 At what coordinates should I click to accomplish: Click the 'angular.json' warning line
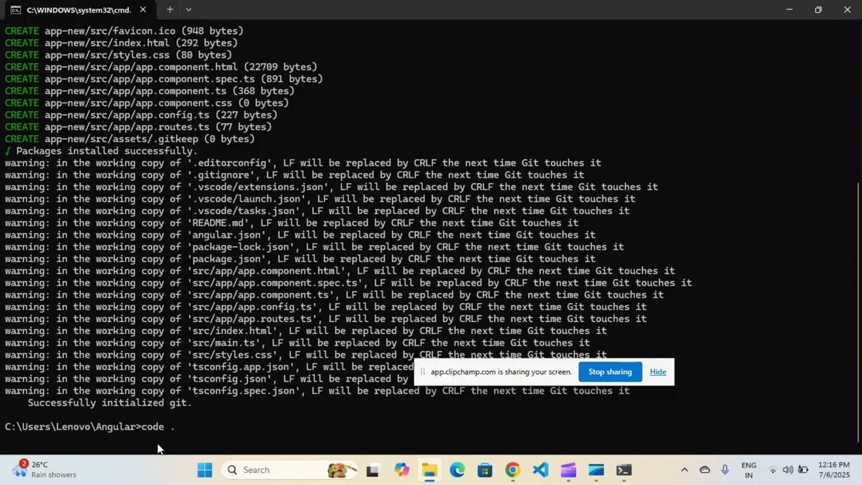coord(300,235)
